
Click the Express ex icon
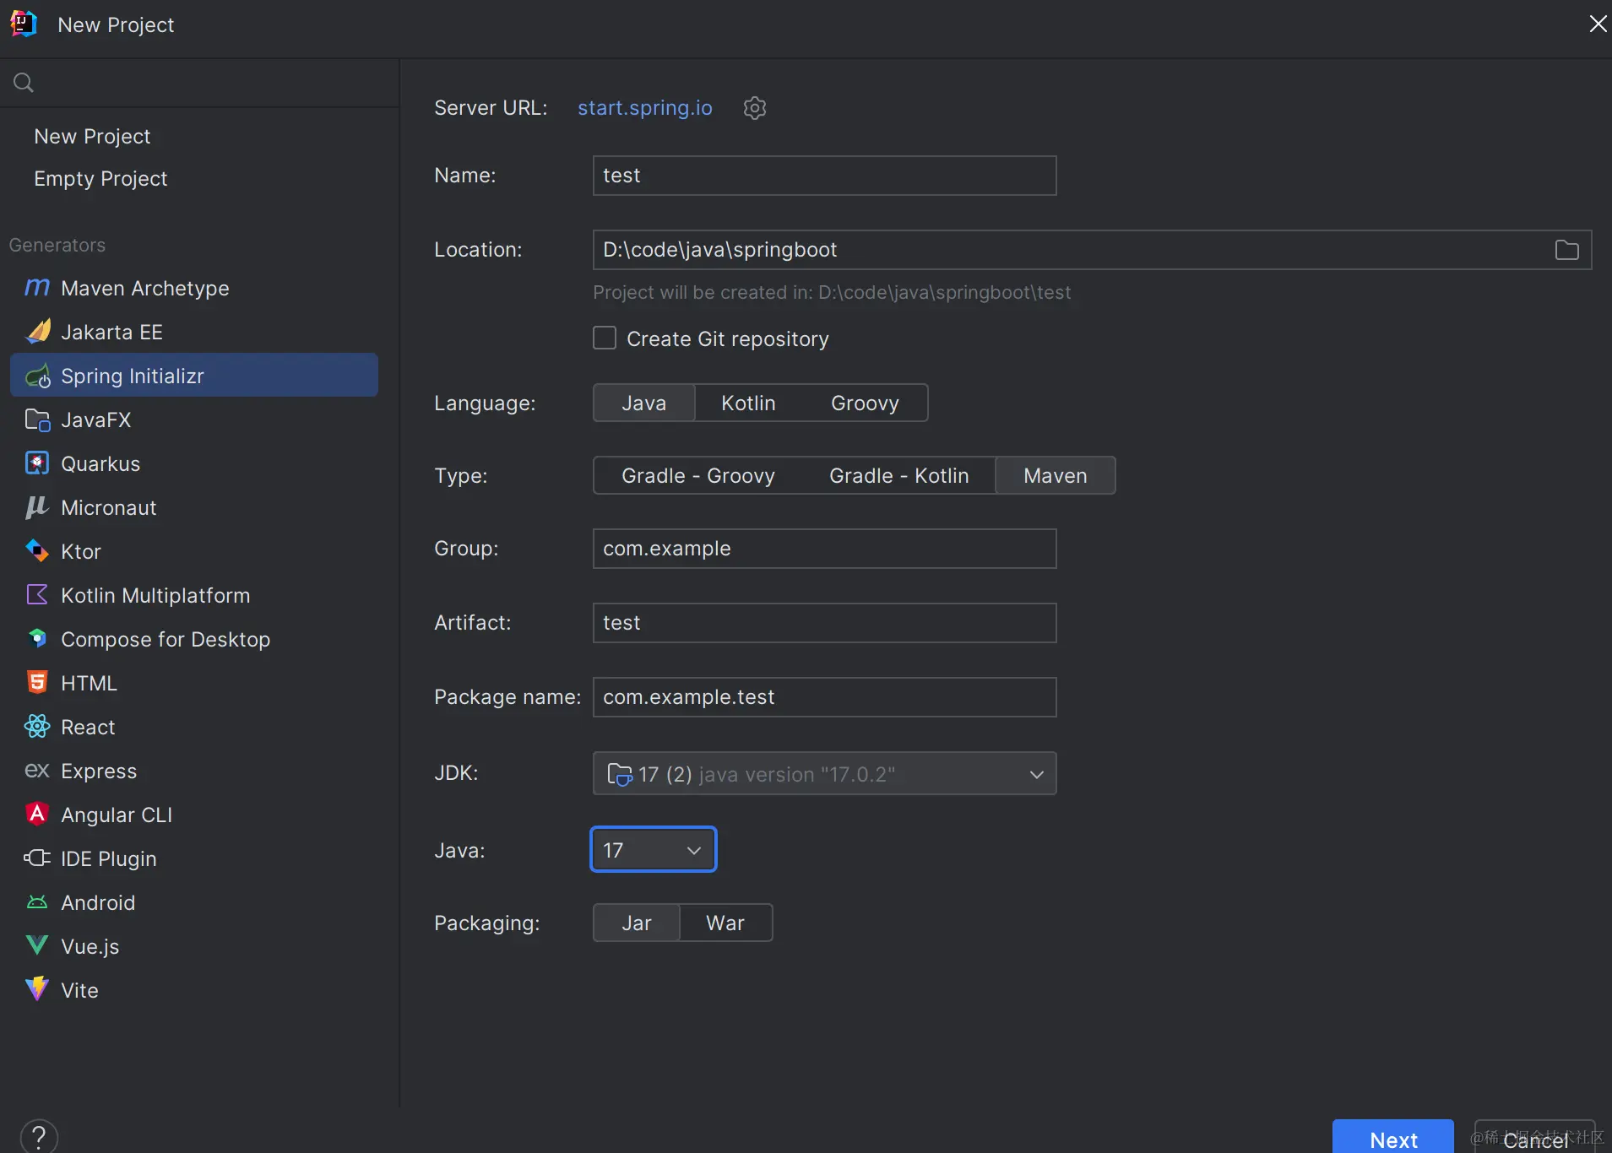coord(37,771)
